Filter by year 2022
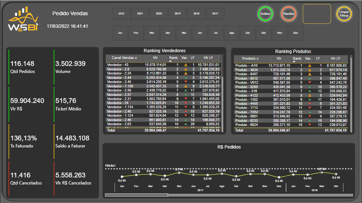 121,14
